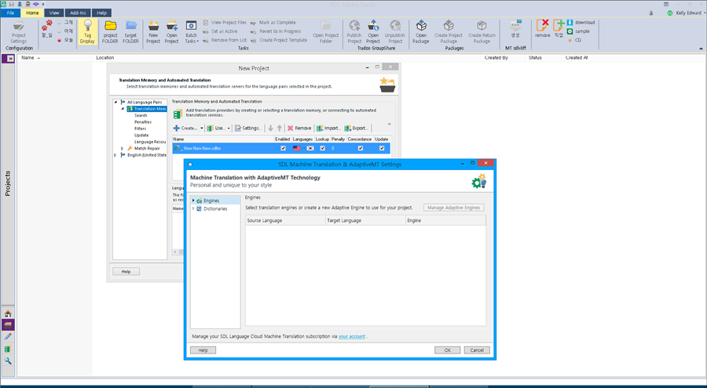Screen dimensions: 707x388
Task: Sort by the Source Language column header
Action: click(285, 220)
